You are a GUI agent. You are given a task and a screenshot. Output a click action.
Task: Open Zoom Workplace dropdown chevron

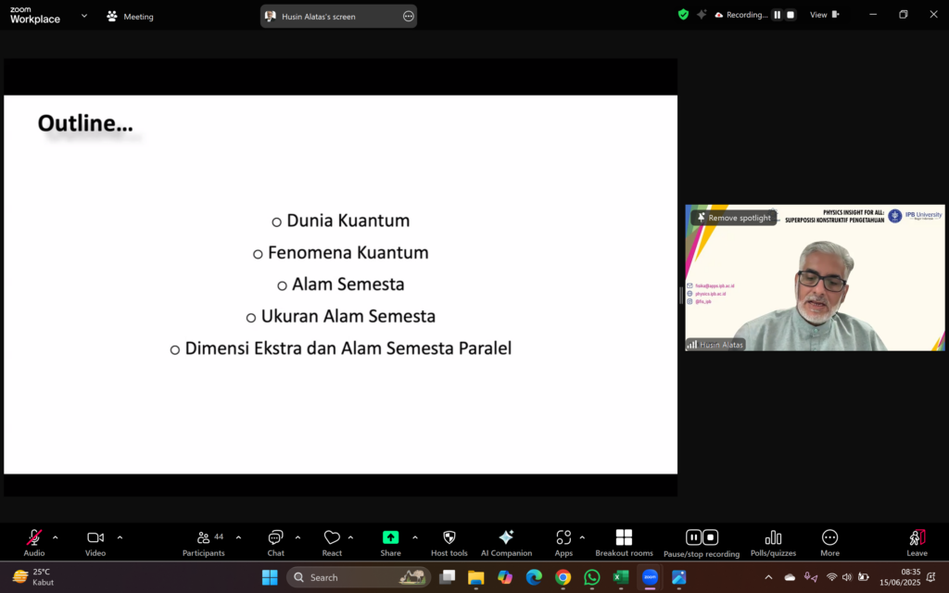[x=84, y=16]
